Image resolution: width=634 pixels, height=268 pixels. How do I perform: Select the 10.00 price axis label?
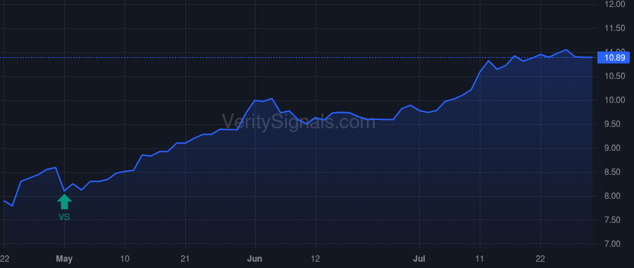tap(614, 100)
